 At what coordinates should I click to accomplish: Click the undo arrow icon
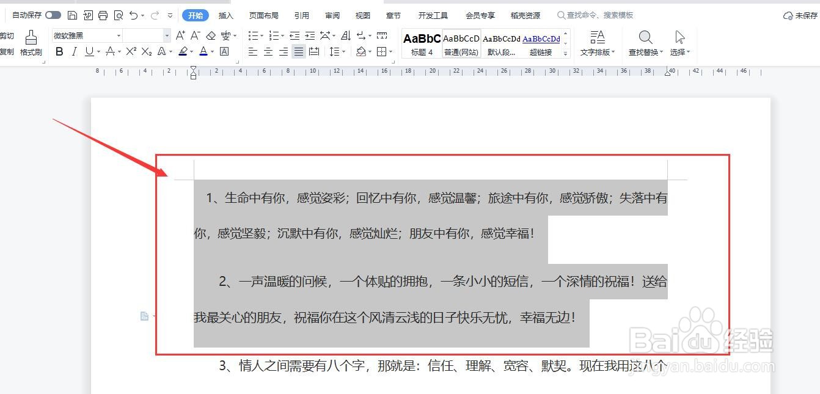(133, 15)
